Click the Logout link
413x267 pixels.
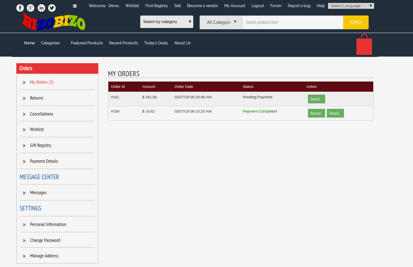tap(258, 5)
